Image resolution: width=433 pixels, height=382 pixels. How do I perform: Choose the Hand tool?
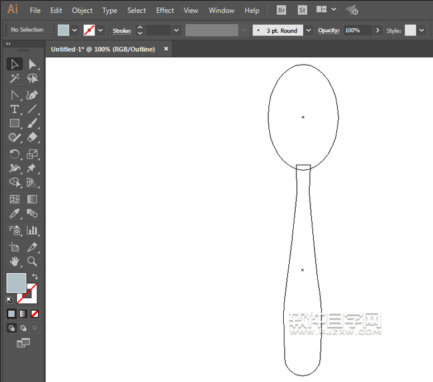pyautogui.click(x=15, y=261)
